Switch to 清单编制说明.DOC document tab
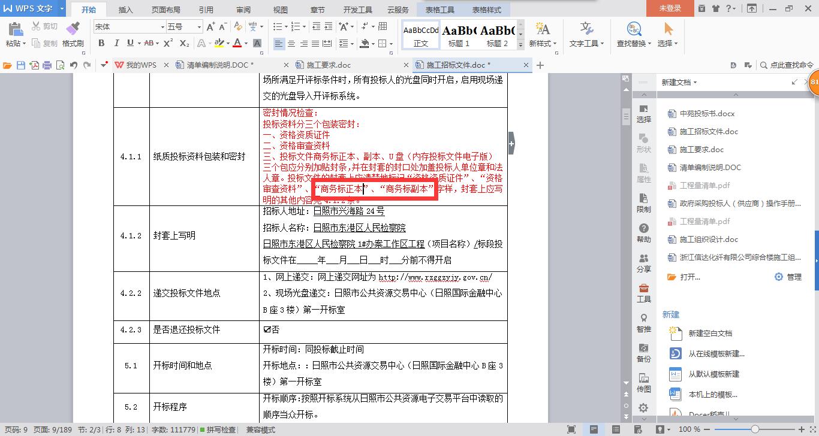 click(x=220, y=65)
